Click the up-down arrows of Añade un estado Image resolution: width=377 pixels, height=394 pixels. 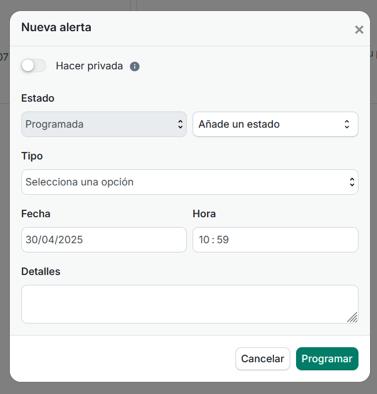(347, 124)
